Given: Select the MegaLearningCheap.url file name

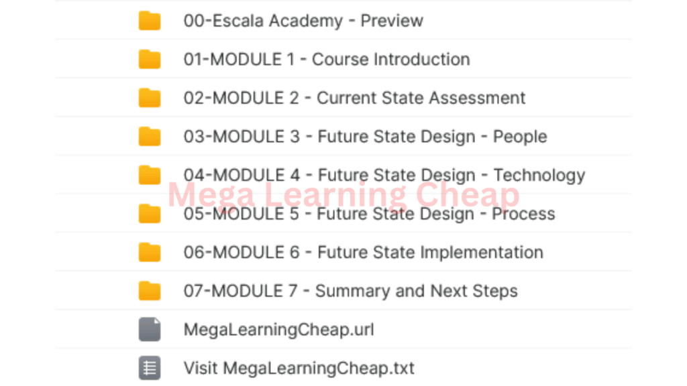Looking at the screenshot, I should (278, 330).
